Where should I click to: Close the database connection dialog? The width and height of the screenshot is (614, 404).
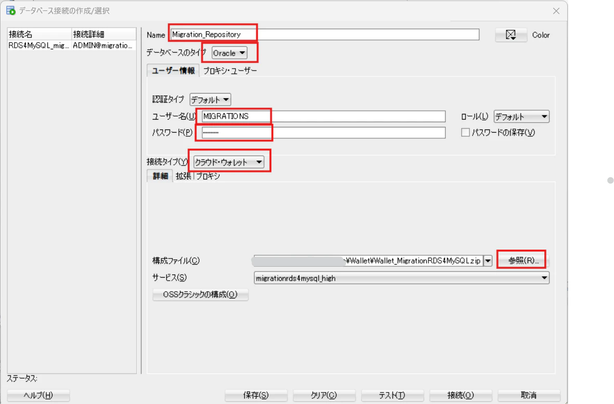pyautogui.click(x=556, y=11)
